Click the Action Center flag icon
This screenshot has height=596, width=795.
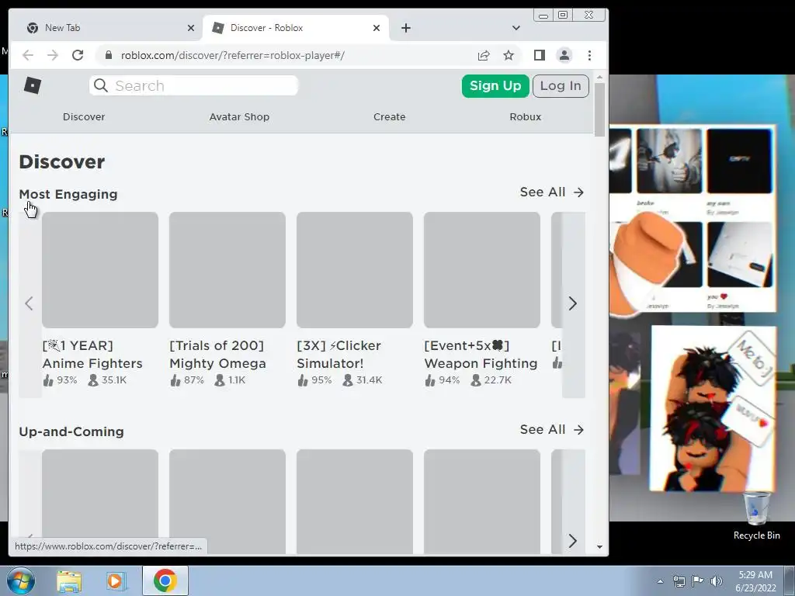click(698, 581)
